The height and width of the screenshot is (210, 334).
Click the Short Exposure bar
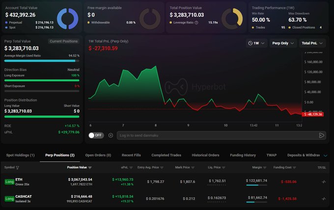tap(42, 91)
